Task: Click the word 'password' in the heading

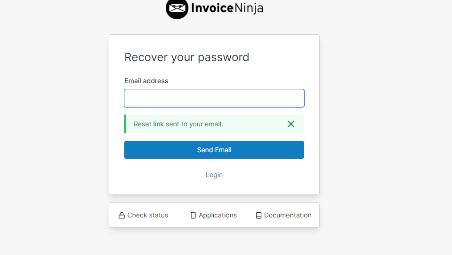Action: tap(223, 58)
